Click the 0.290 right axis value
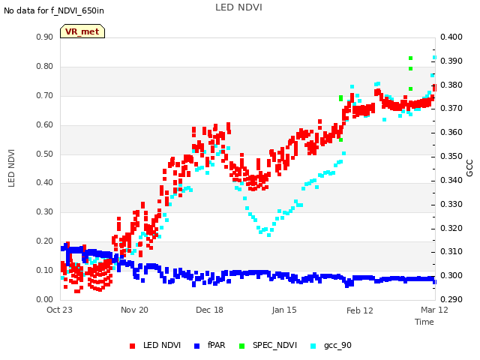The width and height of the screenshot is (480, 360). 451,299
